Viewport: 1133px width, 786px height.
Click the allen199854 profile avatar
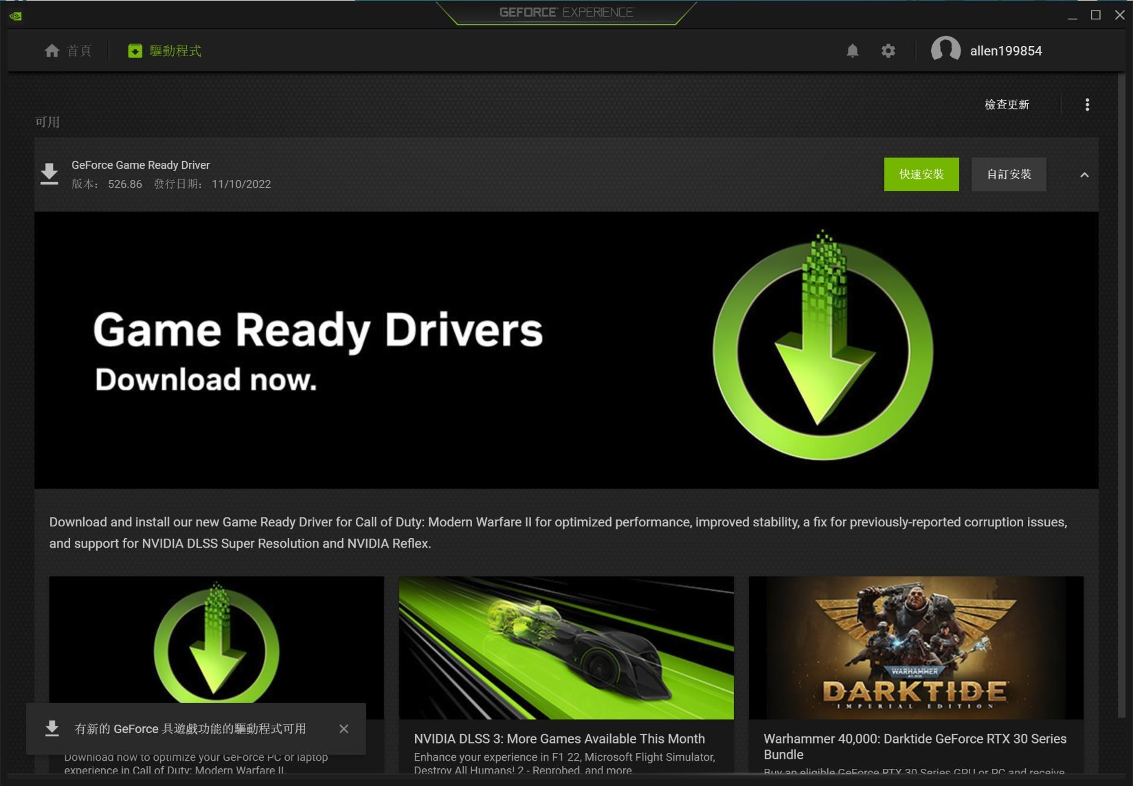pos(946,51)
